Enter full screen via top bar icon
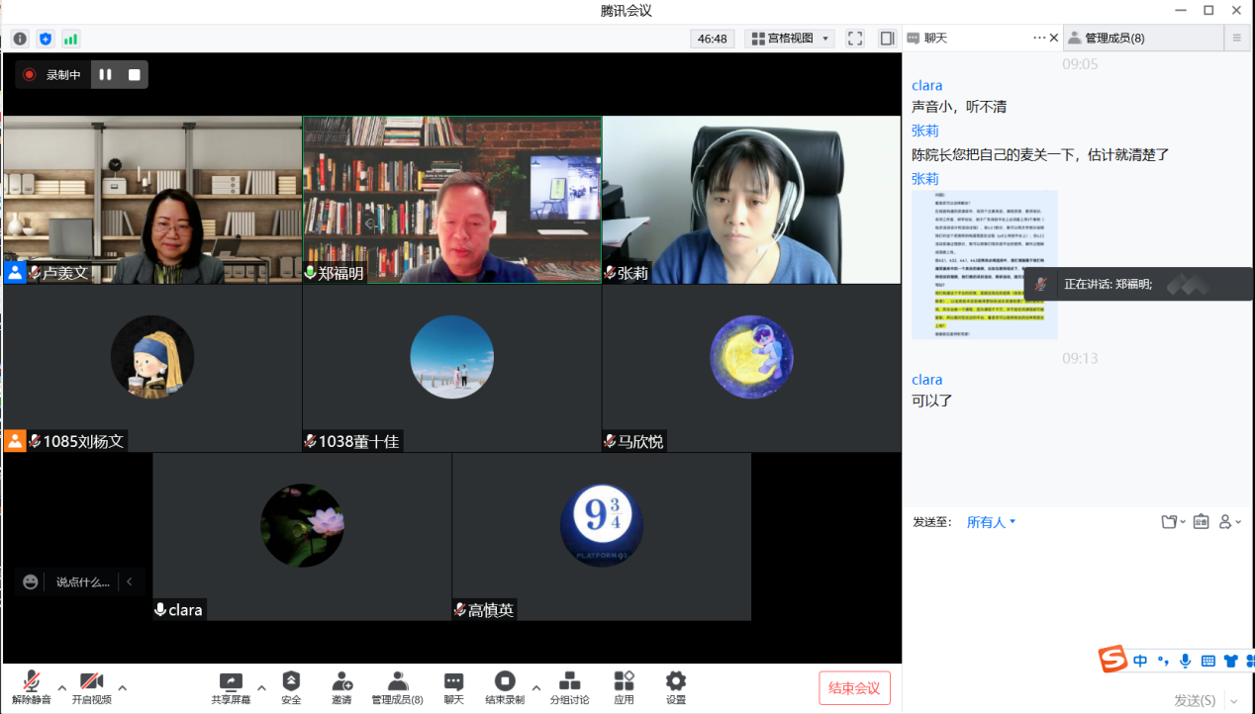Image resolution: width=1255 pixels, height=714 pixels. (855, 39)
